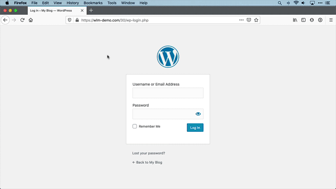Click the address bar URL text
Screen dimensions: 336x189
tap(115, 20)
